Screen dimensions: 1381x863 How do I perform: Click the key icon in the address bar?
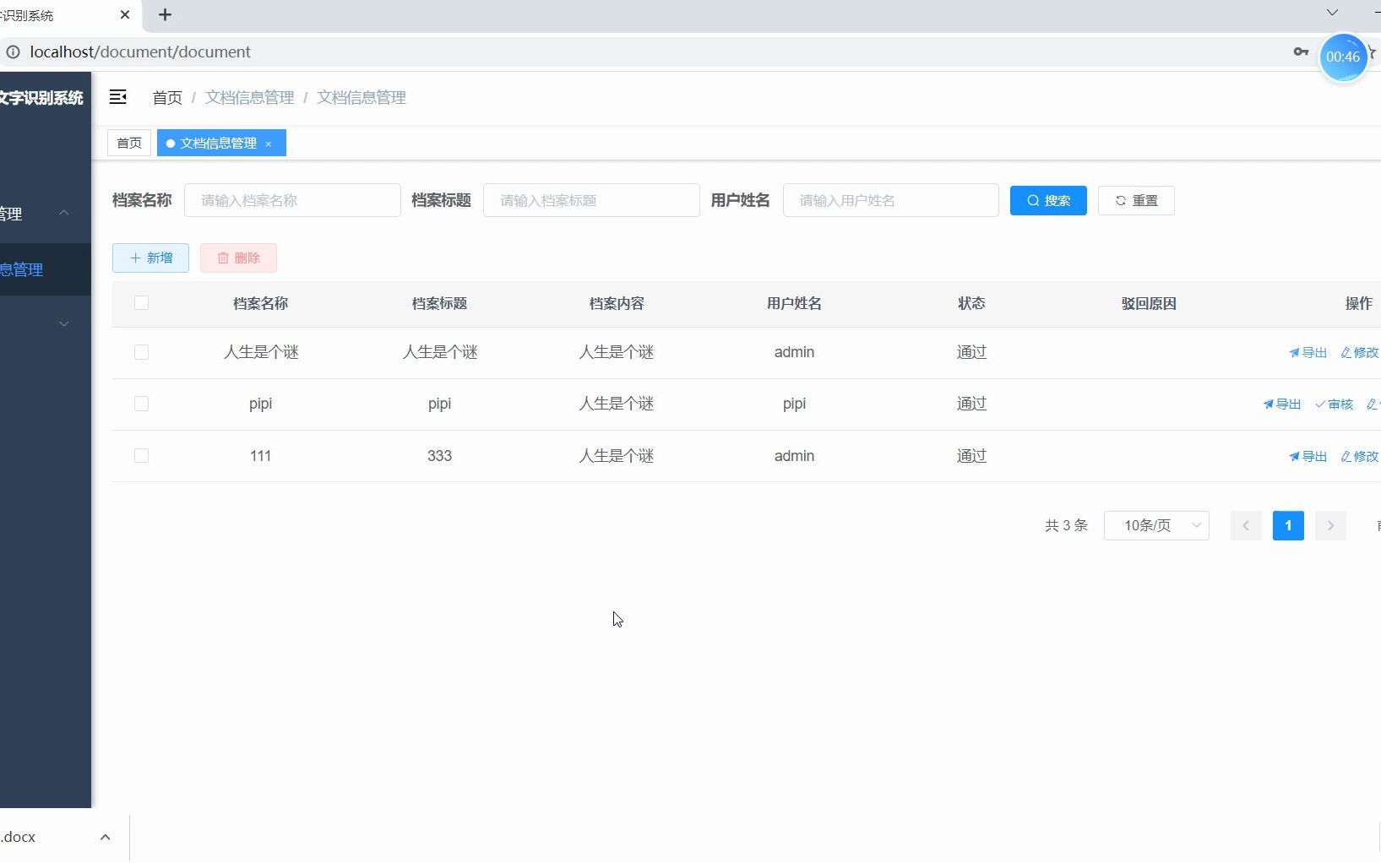pyautogui.click(x=1301, y=52)
